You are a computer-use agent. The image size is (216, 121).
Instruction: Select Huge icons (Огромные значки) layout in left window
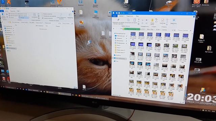(13, 14)
